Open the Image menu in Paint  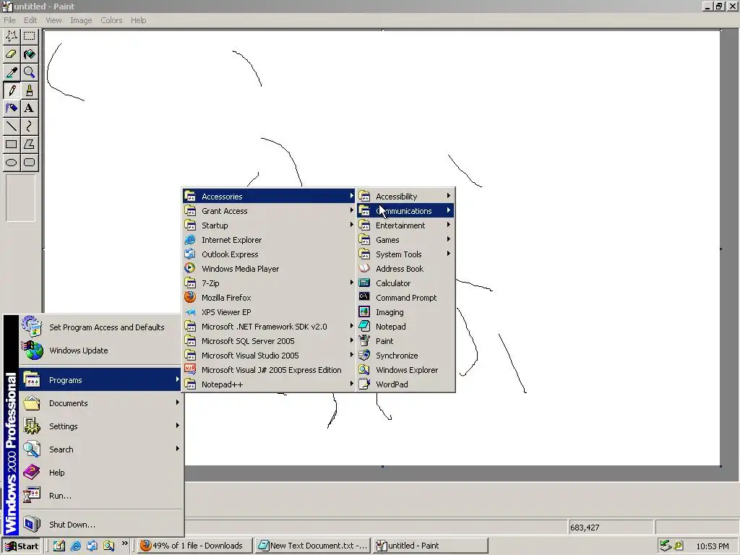coord(81,20)
